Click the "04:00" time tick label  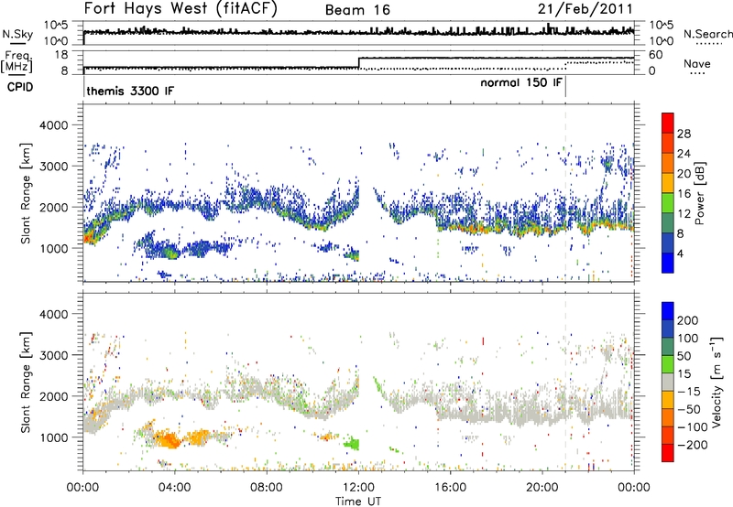coord(175,488)
